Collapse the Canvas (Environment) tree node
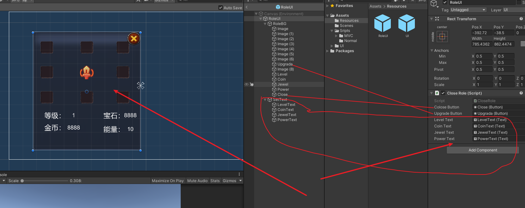525x208 pixels. (x=256, y=14)
